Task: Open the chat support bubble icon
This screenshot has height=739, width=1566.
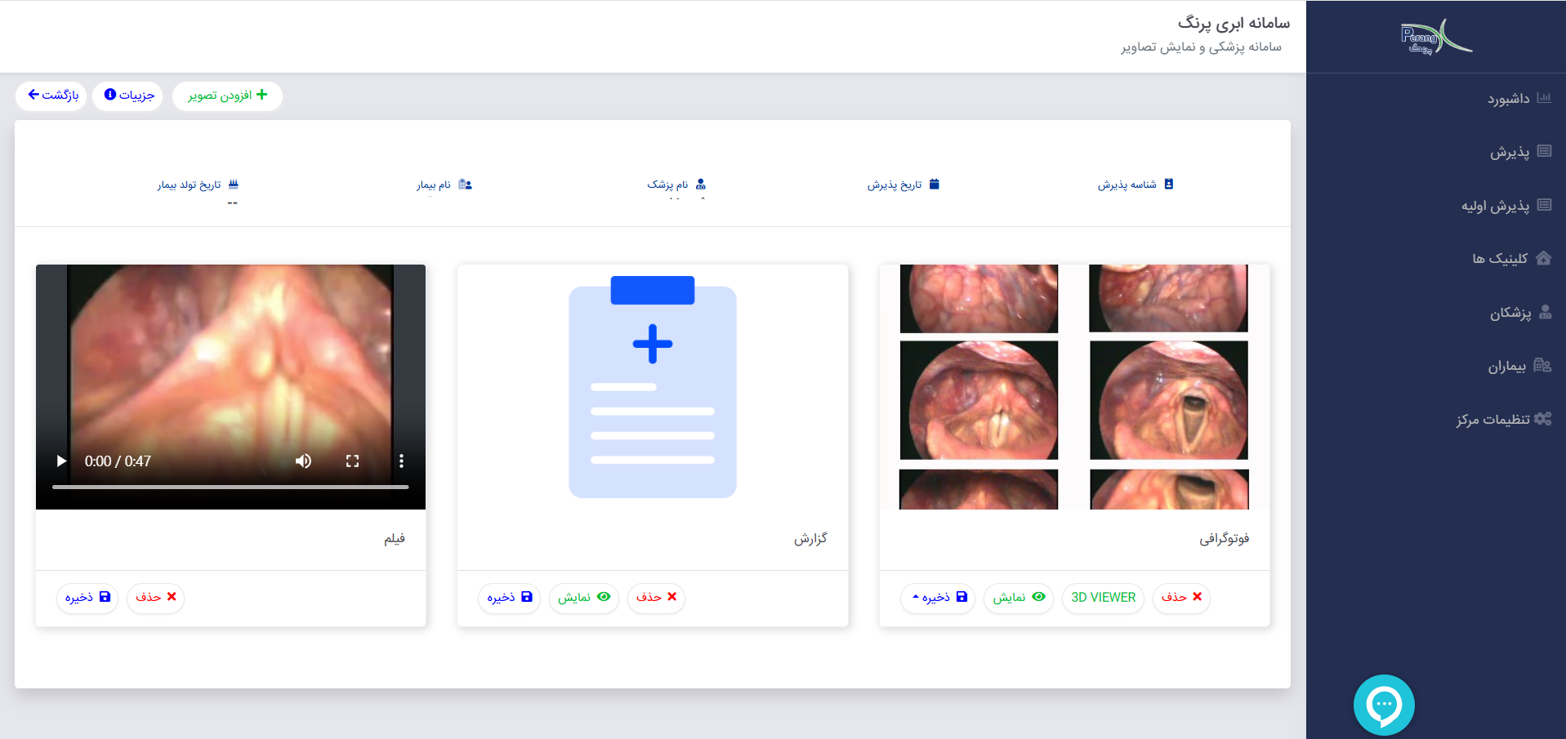Action: [x=1383, y=705]
